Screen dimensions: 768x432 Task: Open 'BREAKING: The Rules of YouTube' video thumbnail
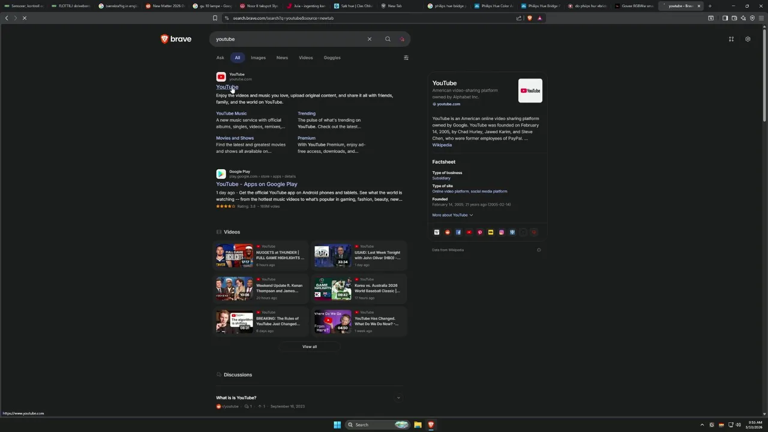point(234,322)
